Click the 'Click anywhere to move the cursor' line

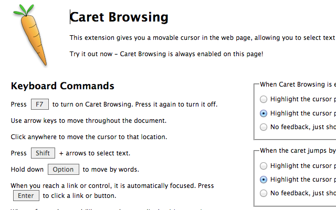tap(89, 137)
